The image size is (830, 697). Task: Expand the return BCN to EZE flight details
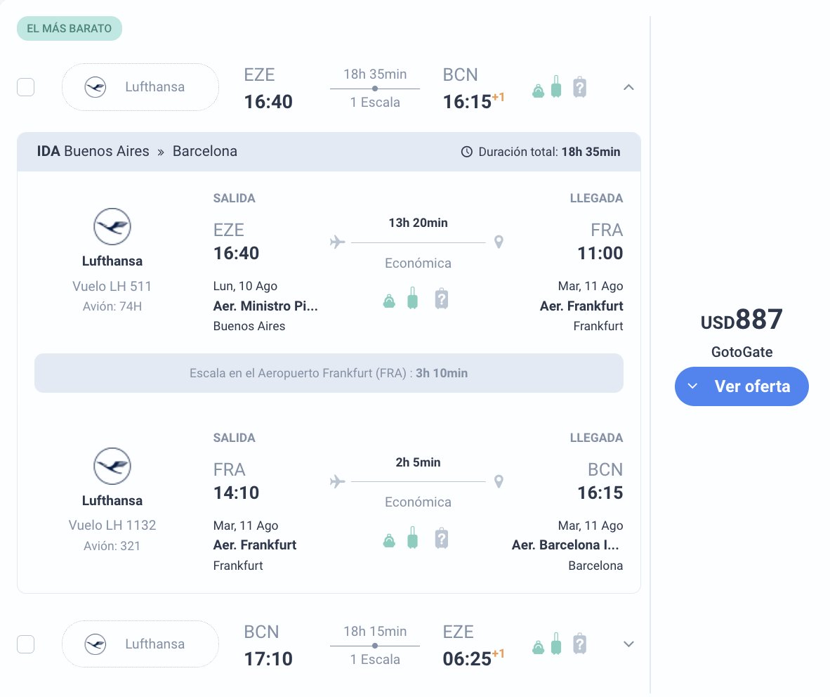pos(628,644)
